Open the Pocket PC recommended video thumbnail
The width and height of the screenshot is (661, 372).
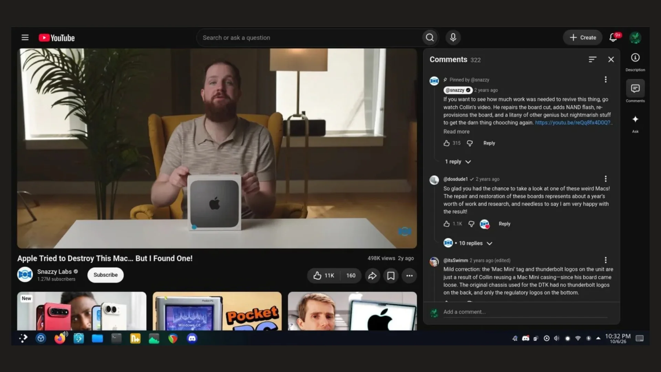217,311
